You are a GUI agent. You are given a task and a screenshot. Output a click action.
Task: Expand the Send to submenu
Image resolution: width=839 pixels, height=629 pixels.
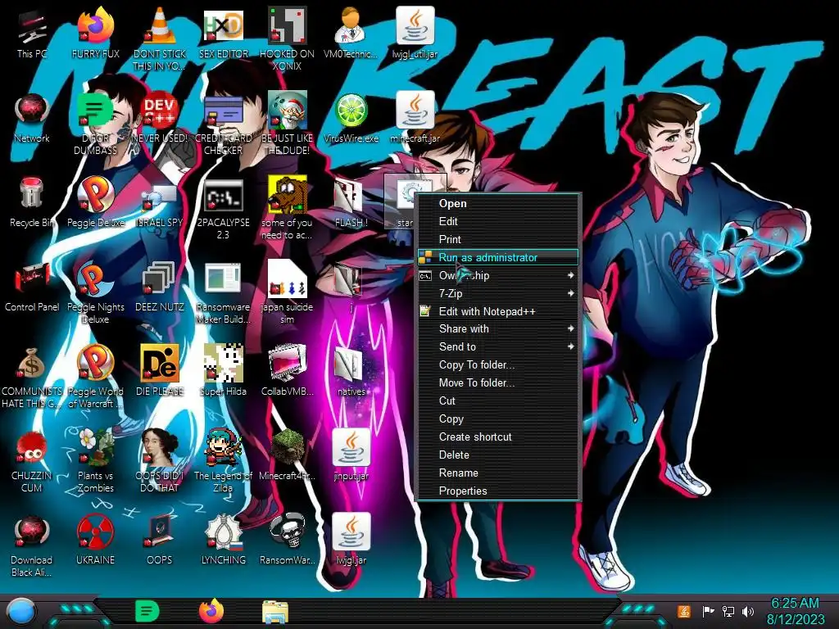tap(497, 346)
